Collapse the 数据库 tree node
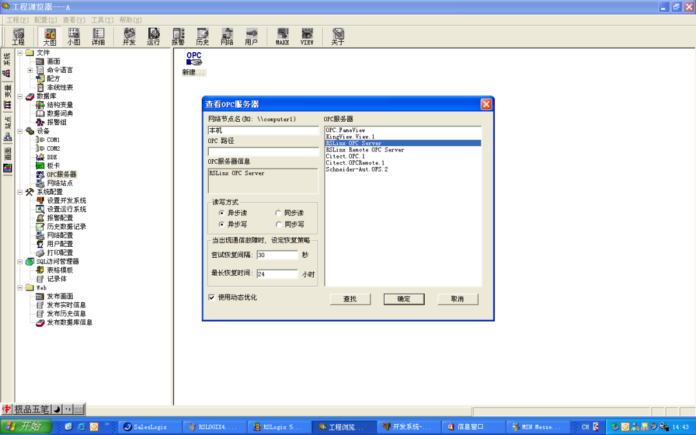Screen dimensions: 696x435 click(x=19, y=96)
